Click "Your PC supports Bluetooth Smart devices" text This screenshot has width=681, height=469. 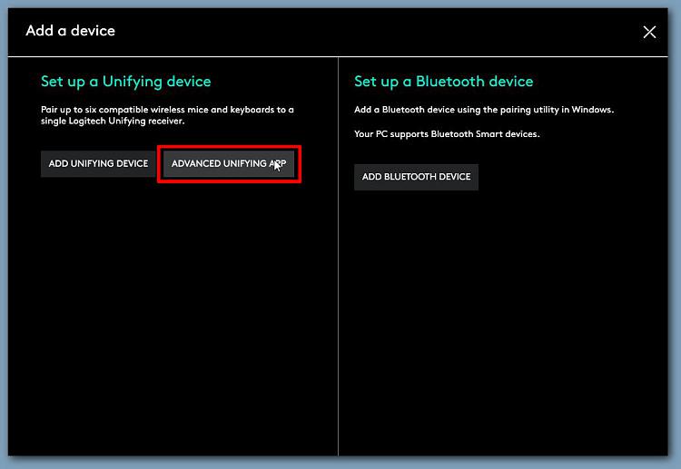(x=446, y=134)
